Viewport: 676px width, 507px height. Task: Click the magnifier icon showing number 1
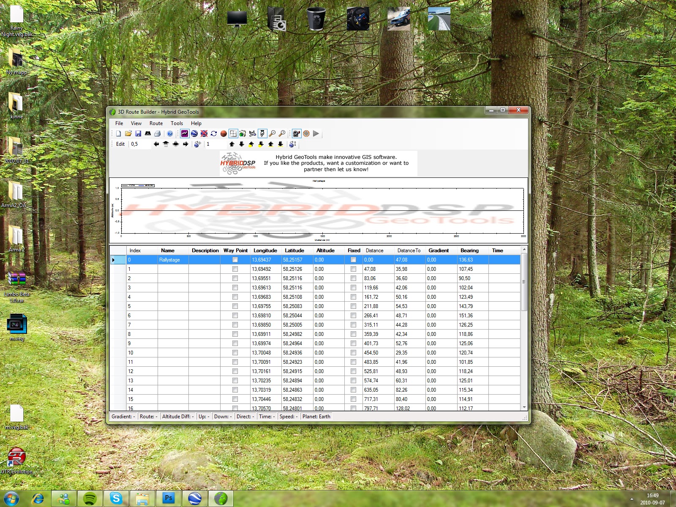282,134
